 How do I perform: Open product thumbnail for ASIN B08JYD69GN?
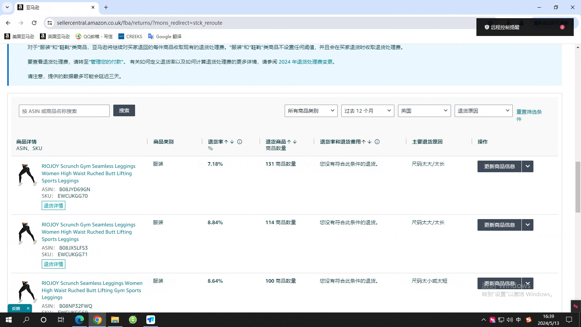27,175
